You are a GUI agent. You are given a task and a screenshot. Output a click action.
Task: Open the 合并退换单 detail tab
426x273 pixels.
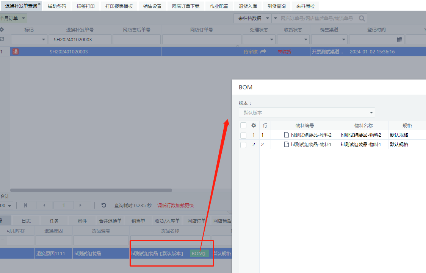coord(110,221)
